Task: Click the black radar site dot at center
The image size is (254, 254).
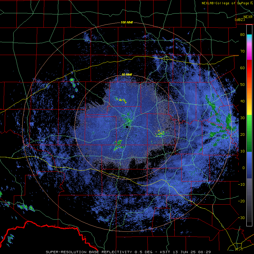Action: 127,127
